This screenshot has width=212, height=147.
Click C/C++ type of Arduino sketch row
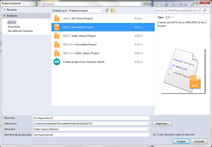(139, 62)
